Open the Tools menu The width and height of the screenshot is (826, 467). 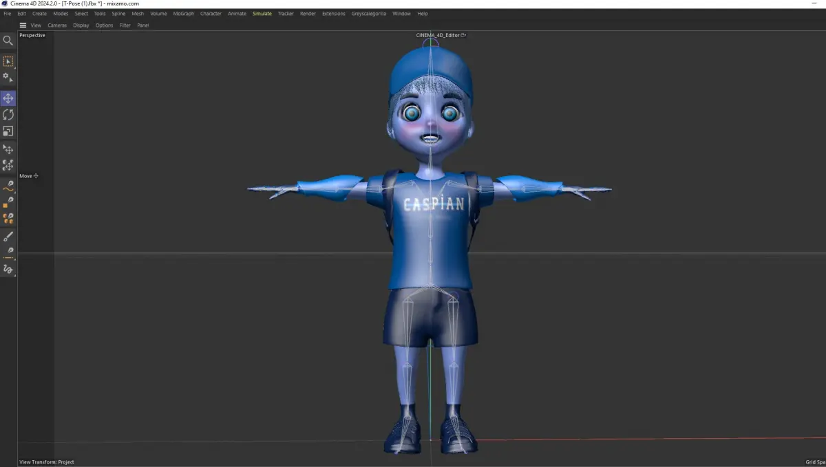pyautogui.click(x=100, y=14)
